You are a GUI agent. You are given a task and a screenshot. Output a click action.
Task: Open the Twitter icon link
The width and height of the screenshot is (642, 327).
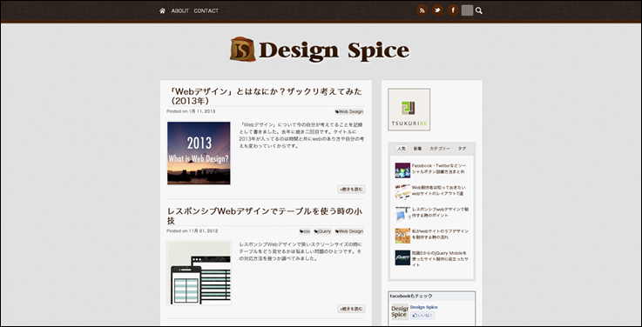(437, 10)
